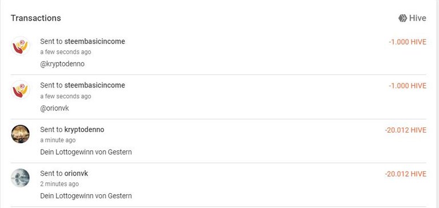
Task: Select the Hive label next to logo
Action: [418, 18]
